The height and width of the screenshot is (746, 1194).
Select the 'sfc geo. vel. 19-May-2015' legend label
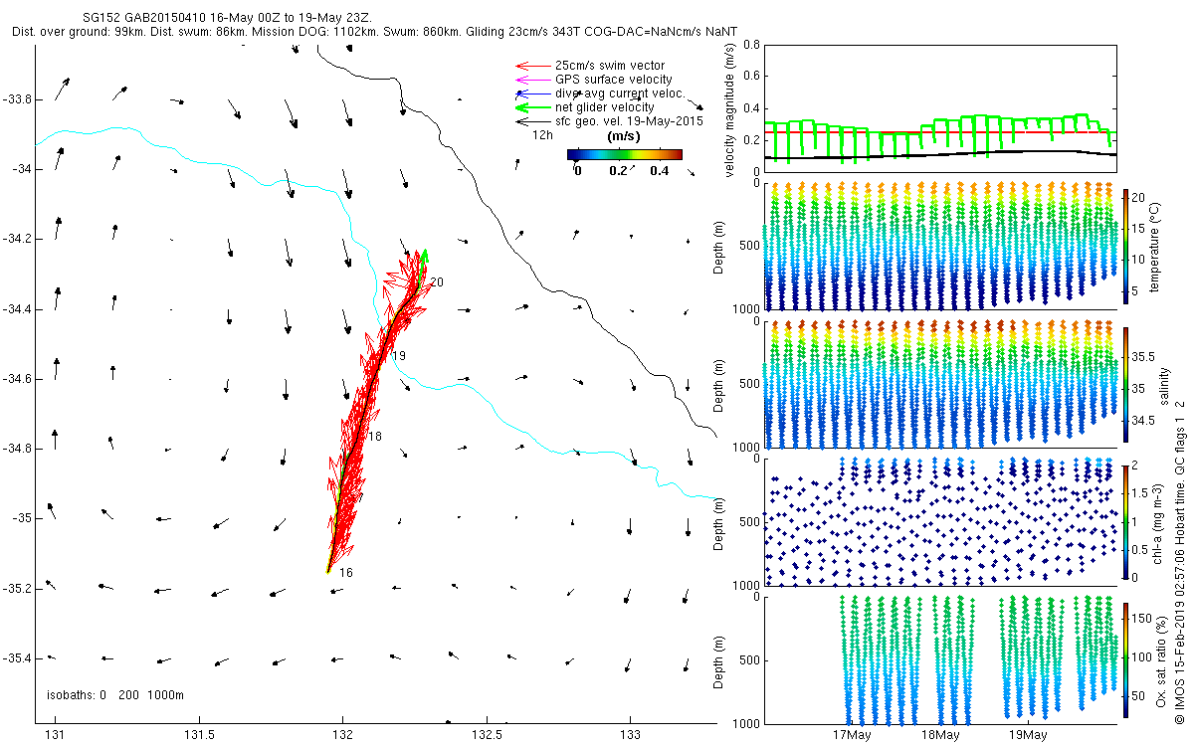click(630, 121)
